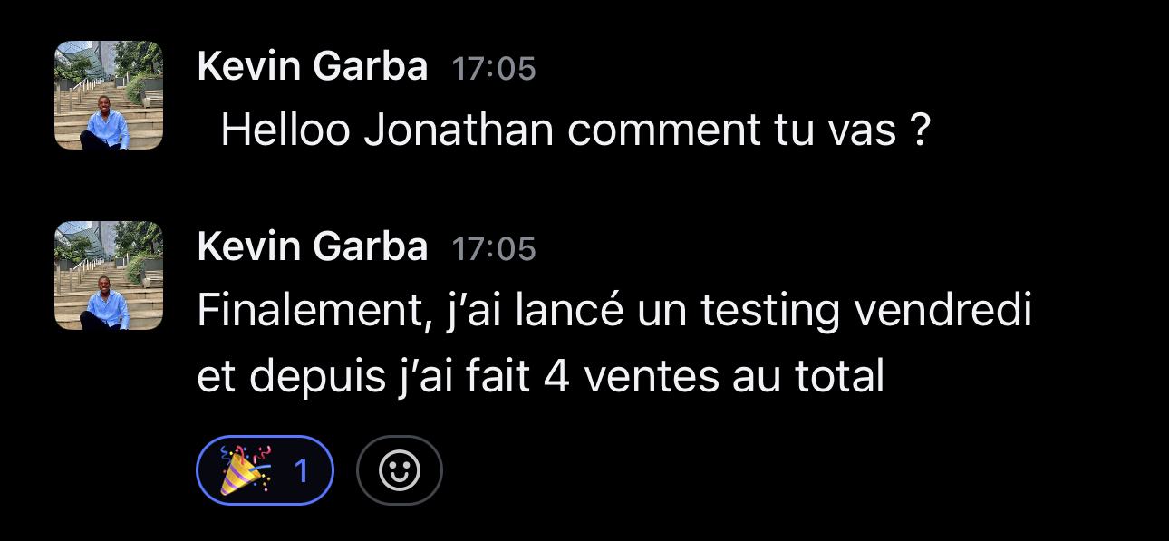
Task: Click the reaction count number 1
Action: 302,470
